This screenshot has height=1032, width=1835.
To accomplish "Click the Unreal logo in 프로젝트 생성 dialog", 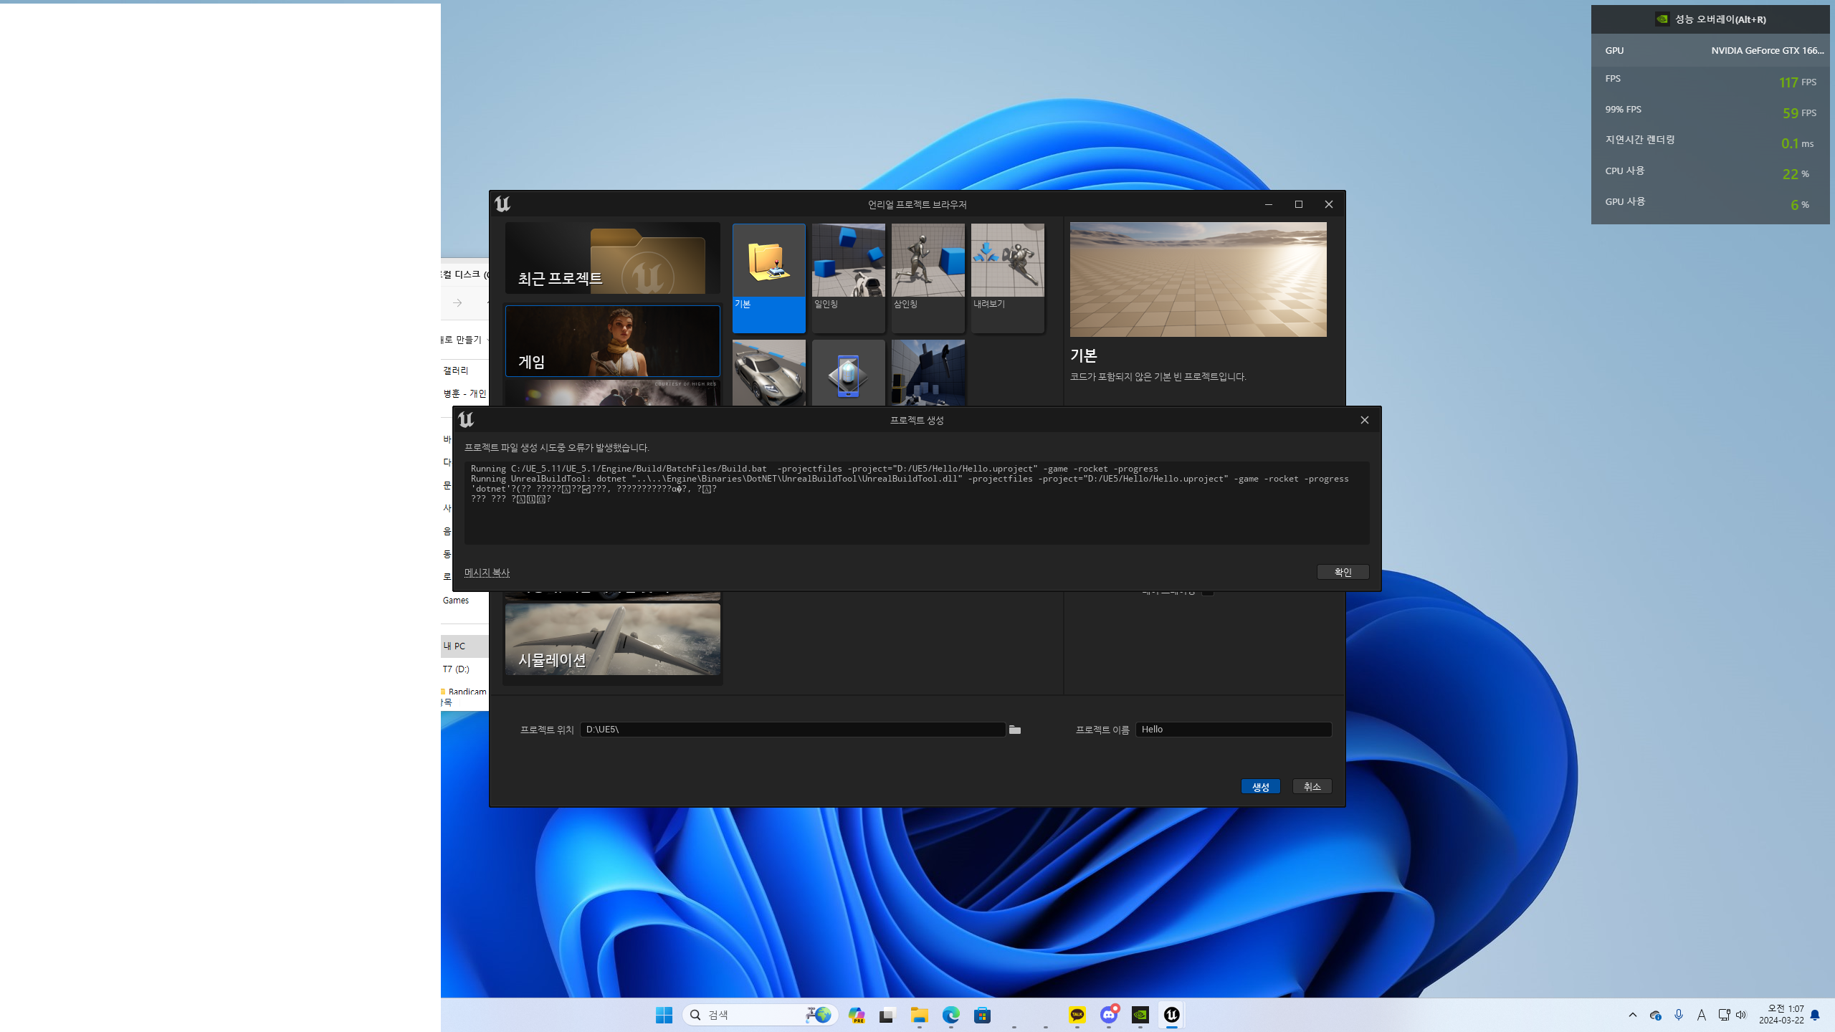I will tap(466, 420).
